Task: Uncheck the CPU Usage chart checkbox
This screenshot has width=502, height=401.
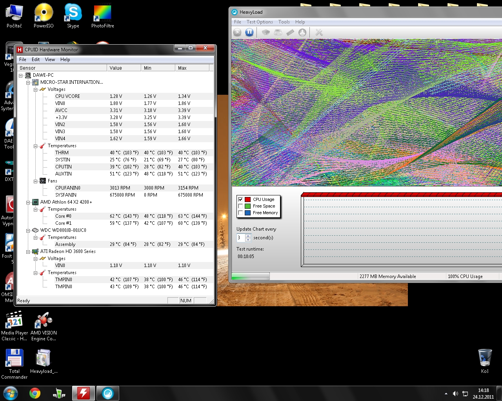Action: [x=240, y=199]
